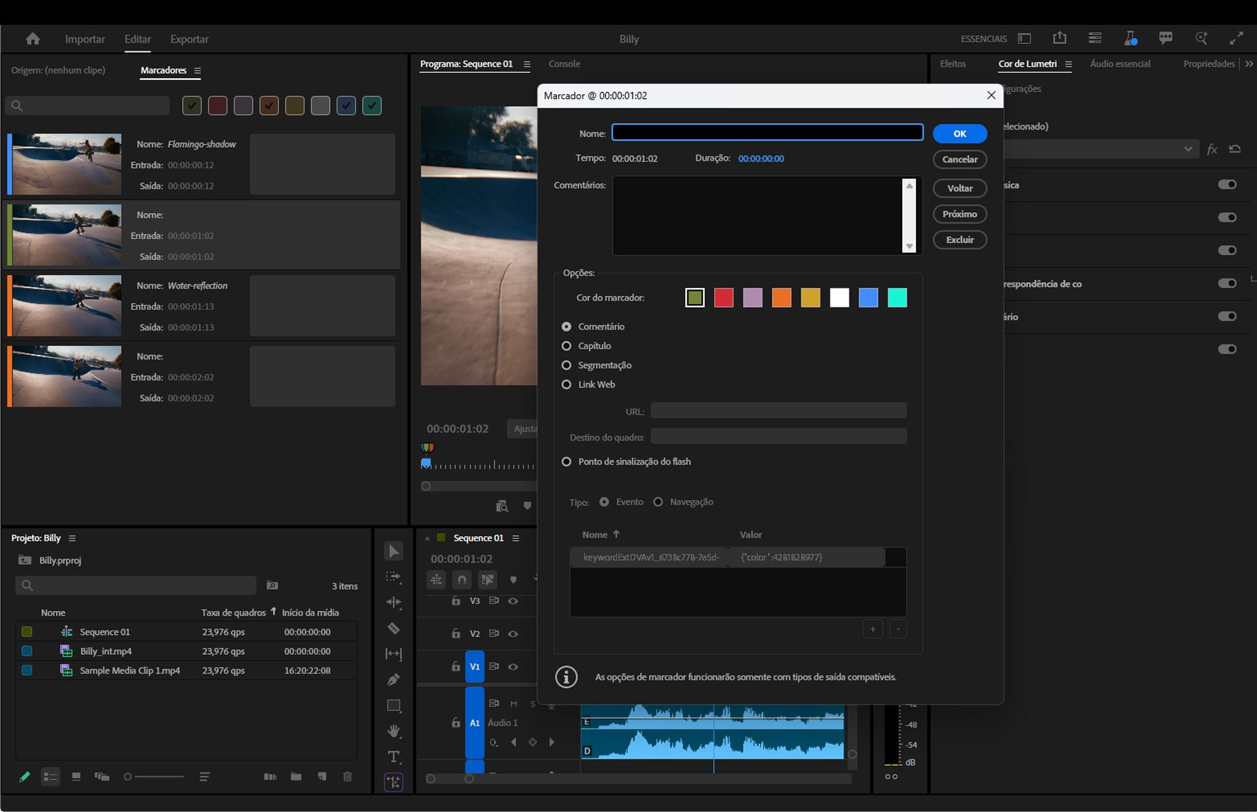Viewport: 1257px width, 812px height.
Task: Click the delete trash icon in Project panel
Action: 348,777
